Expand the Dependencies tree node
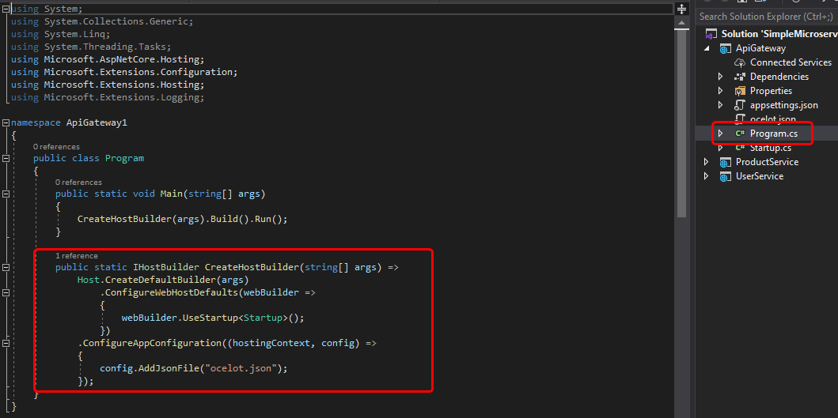838x418 pixels. 720,77
